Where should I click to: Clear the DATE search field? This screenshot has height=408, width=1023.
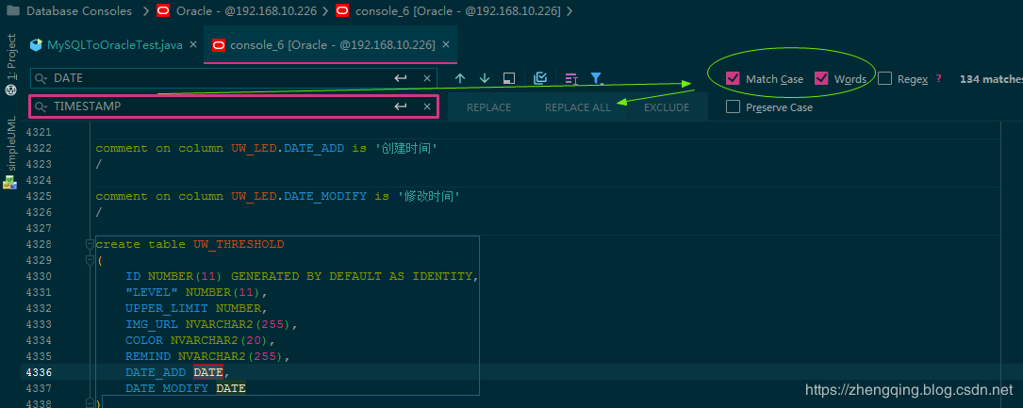(427, 78)
